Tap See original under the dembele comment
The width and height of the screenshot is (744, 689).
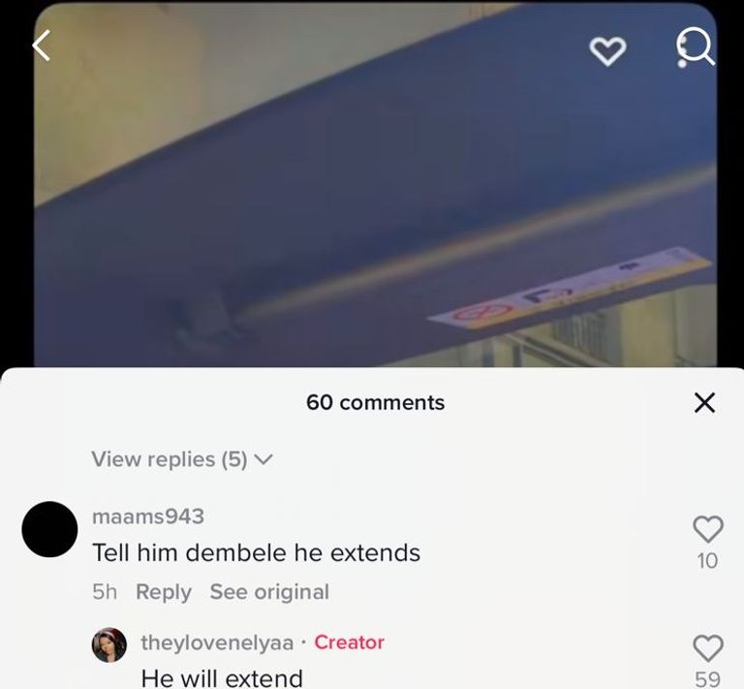pyautogui.click(x=269, y=592)
